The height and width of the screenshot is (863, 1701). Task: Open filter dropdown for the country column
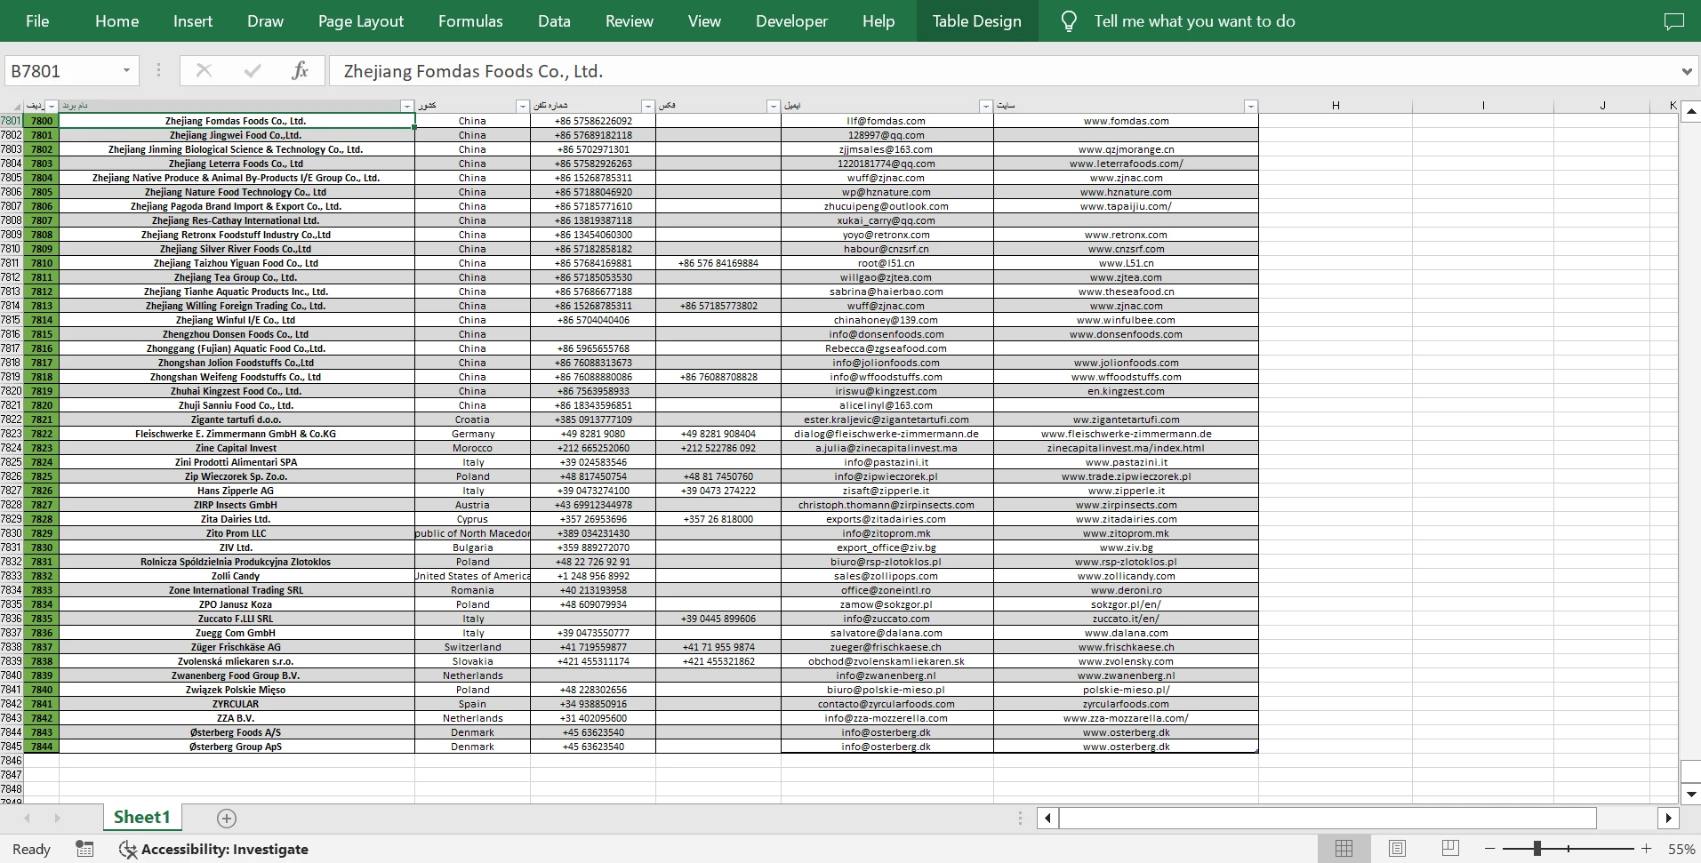(x=522, y=106)
